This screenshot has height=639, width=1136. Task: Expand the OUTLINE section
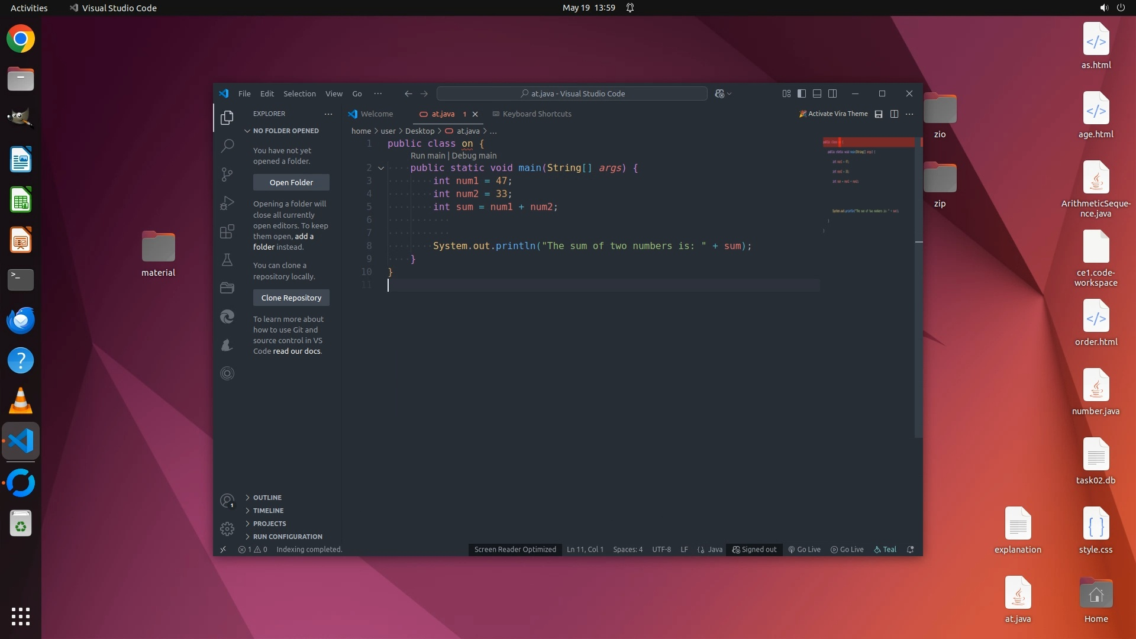tap(267, 498)
